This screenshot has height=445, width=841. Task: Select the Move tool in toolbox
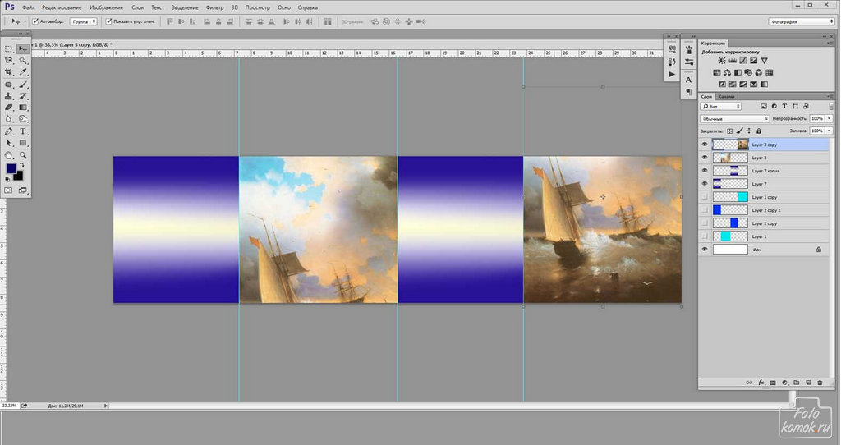pyautogui.click(x=22, y=48)
